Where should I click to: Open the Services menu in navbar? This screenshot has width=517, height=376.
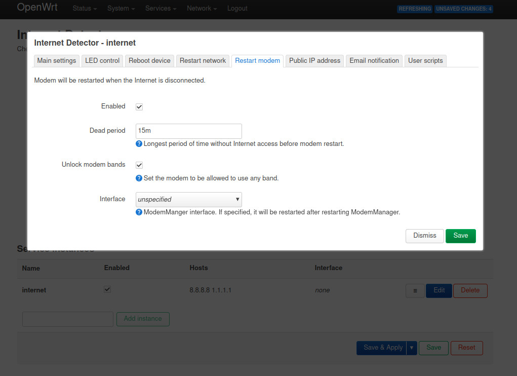[x=161, y=9]
